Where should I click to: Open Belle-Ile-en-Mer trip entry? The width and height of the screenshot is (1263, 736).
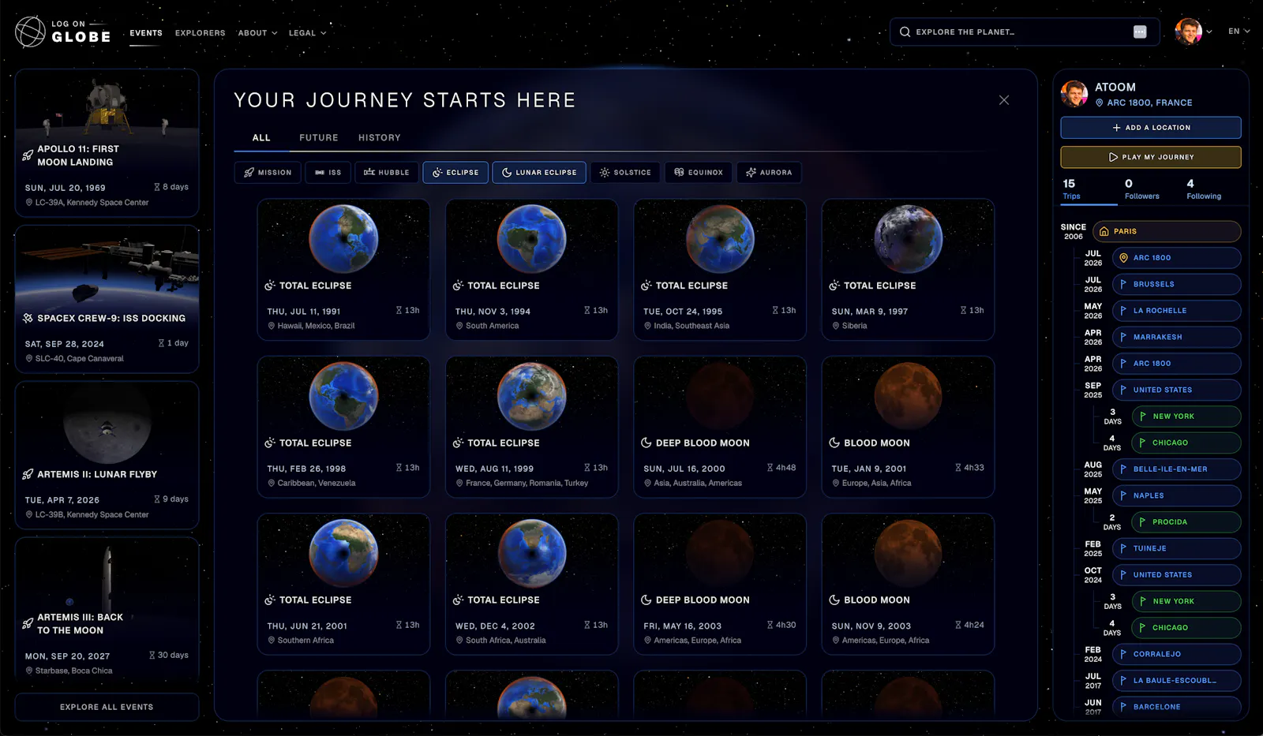[1177, 469]
